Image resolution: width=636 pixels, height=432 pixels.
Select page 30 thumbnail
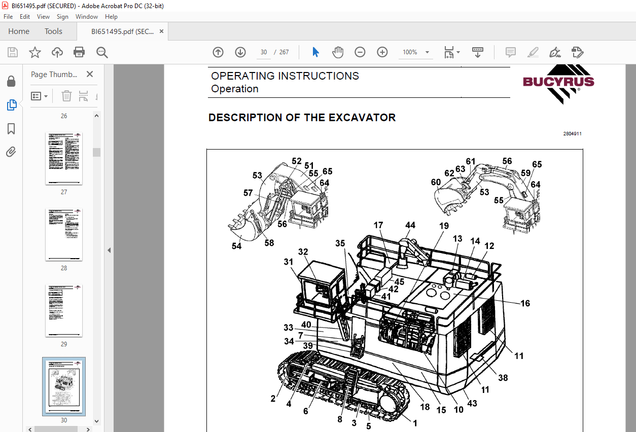point(64,386)
